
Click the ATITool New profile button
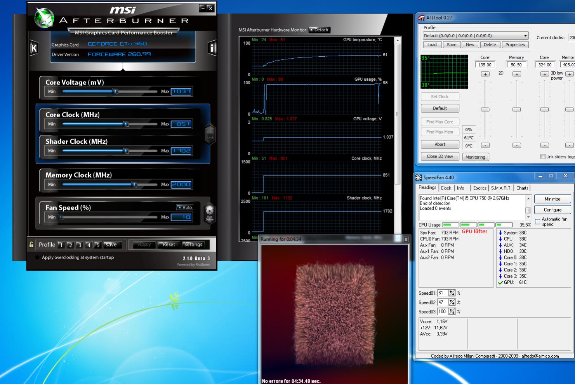point(470,45)
